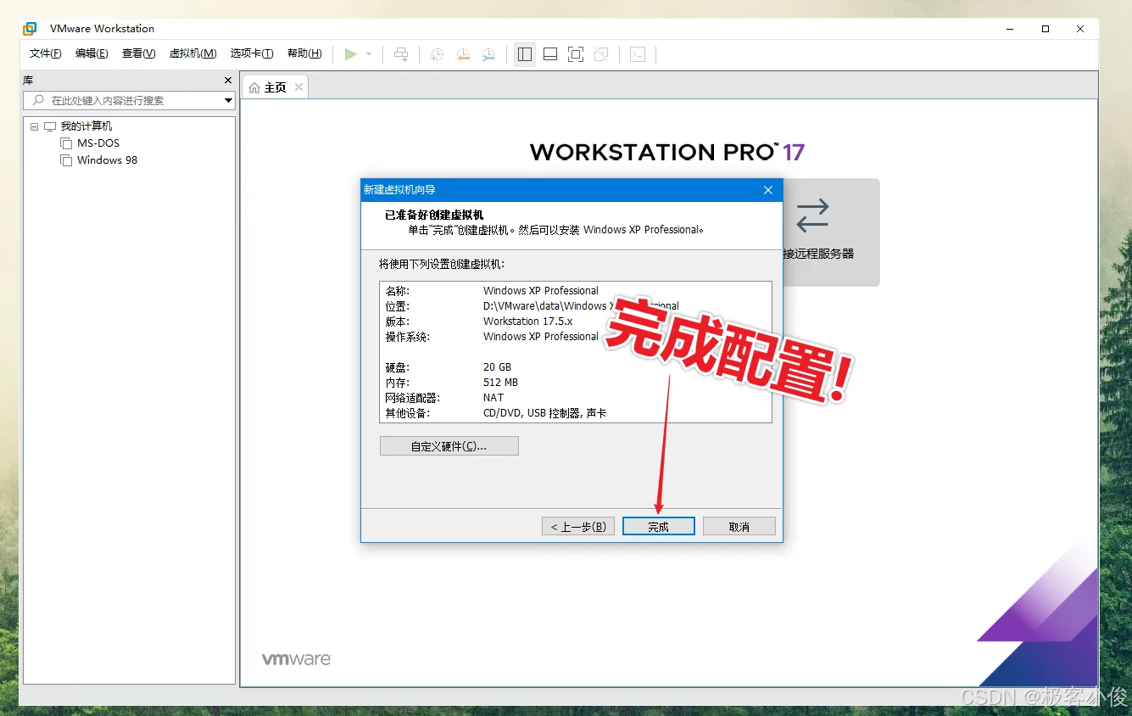Click Send Ctrl+Alt+Del toolbar icon
Screen dimensions: 1132x716
coord(401,54)
